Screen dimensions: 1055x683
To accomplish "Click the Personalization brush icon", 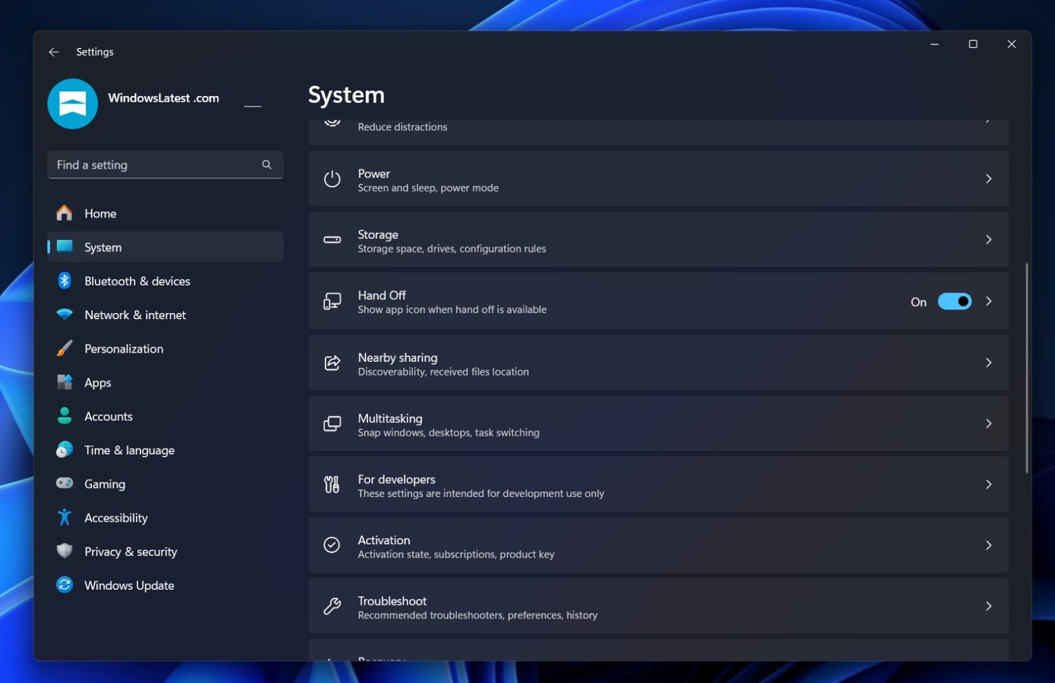I will (64, 348).
